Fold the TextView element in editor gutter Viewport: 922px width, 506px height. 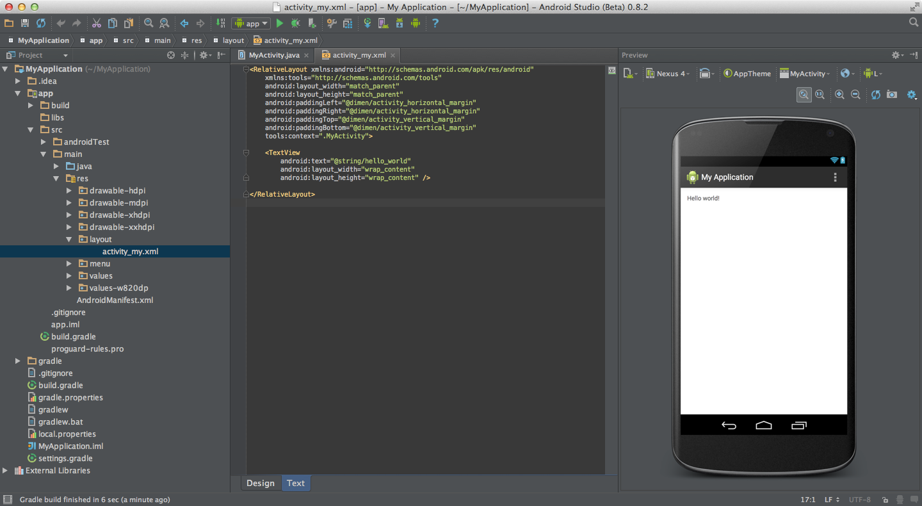point(246,152)
